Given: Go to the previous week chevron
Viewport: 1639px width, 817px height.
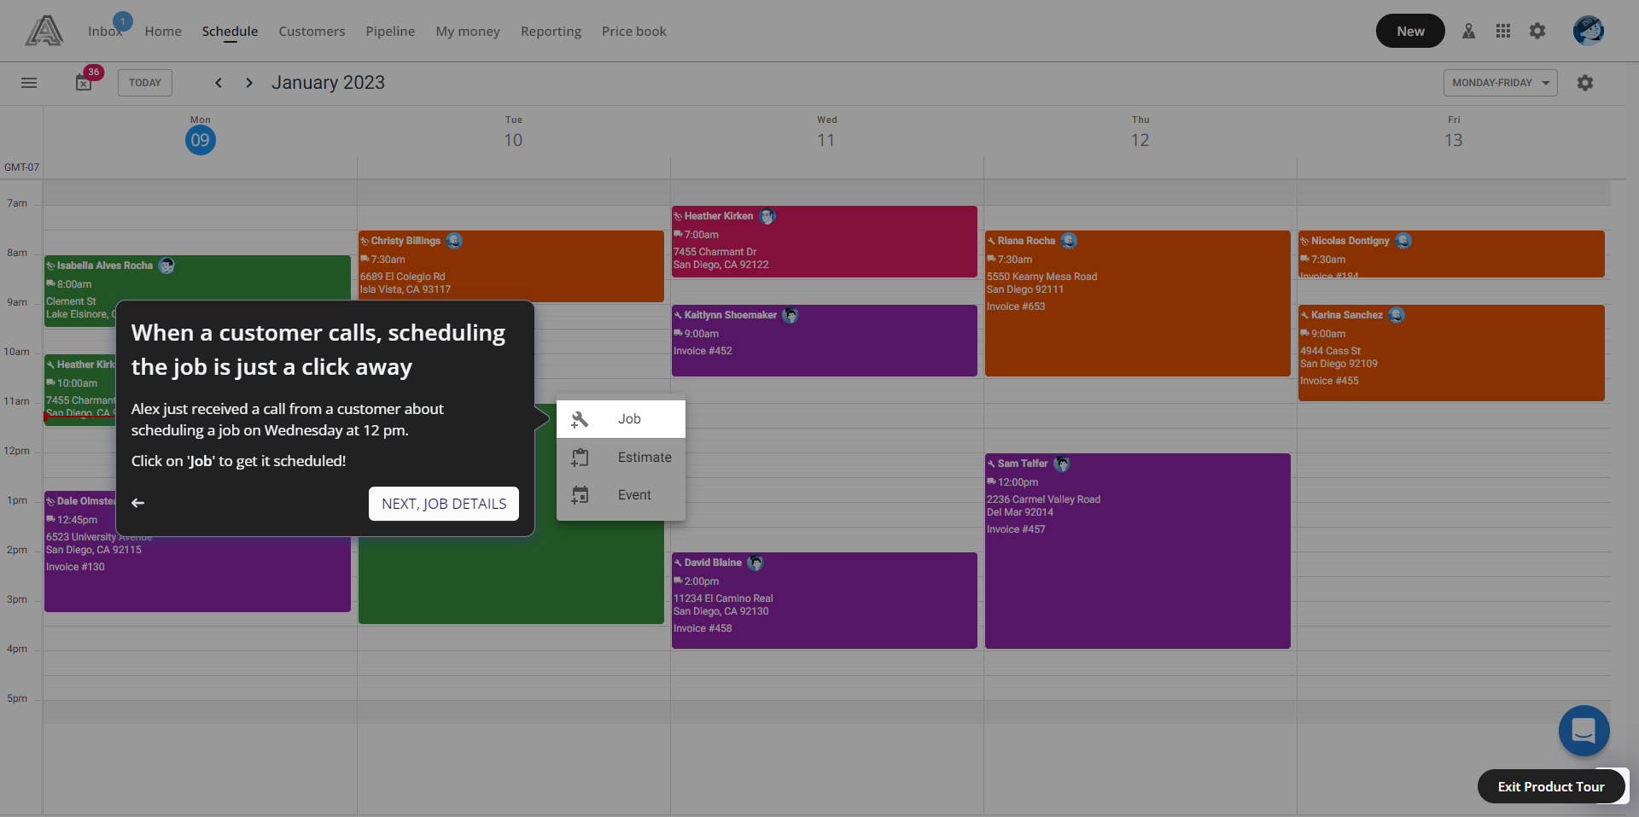Looking at the screenshot, I should coord(219,83).
